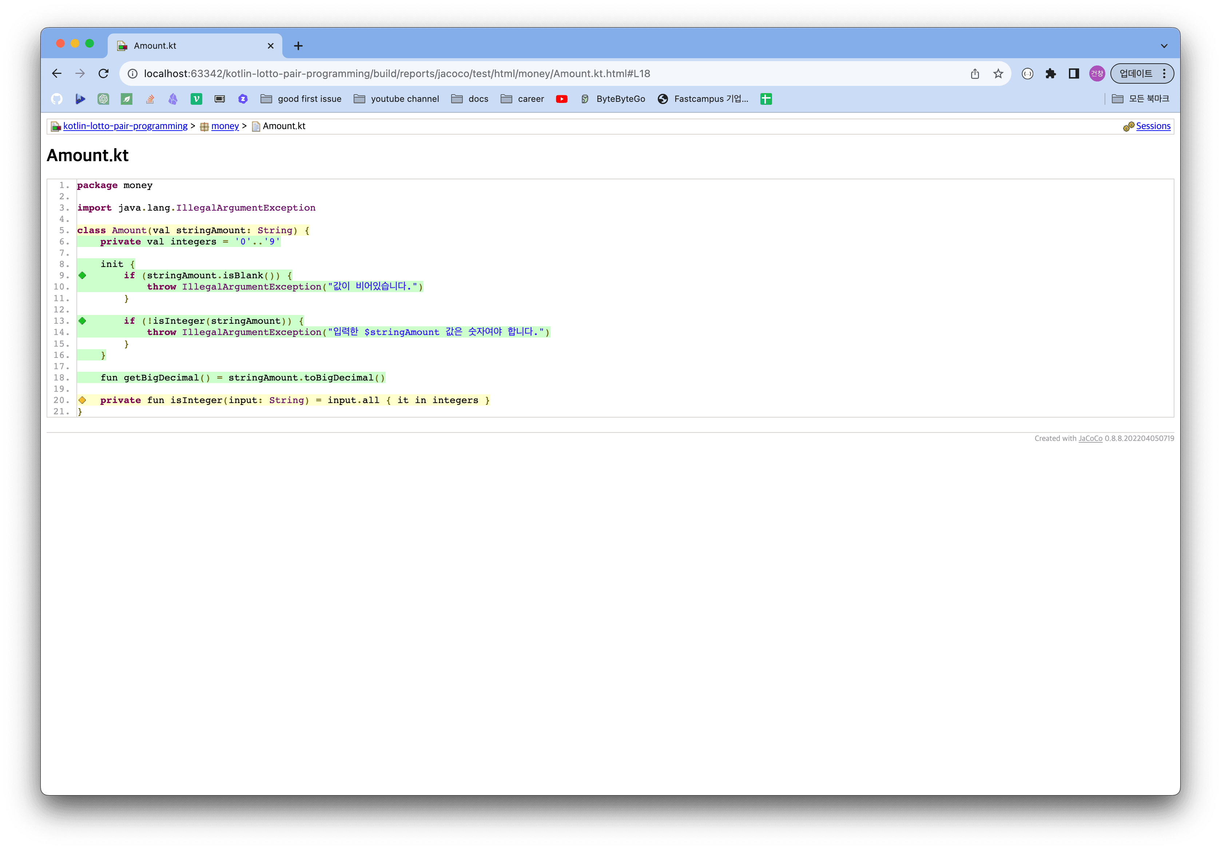Expand the tab search chevron

click(1164, 46)
